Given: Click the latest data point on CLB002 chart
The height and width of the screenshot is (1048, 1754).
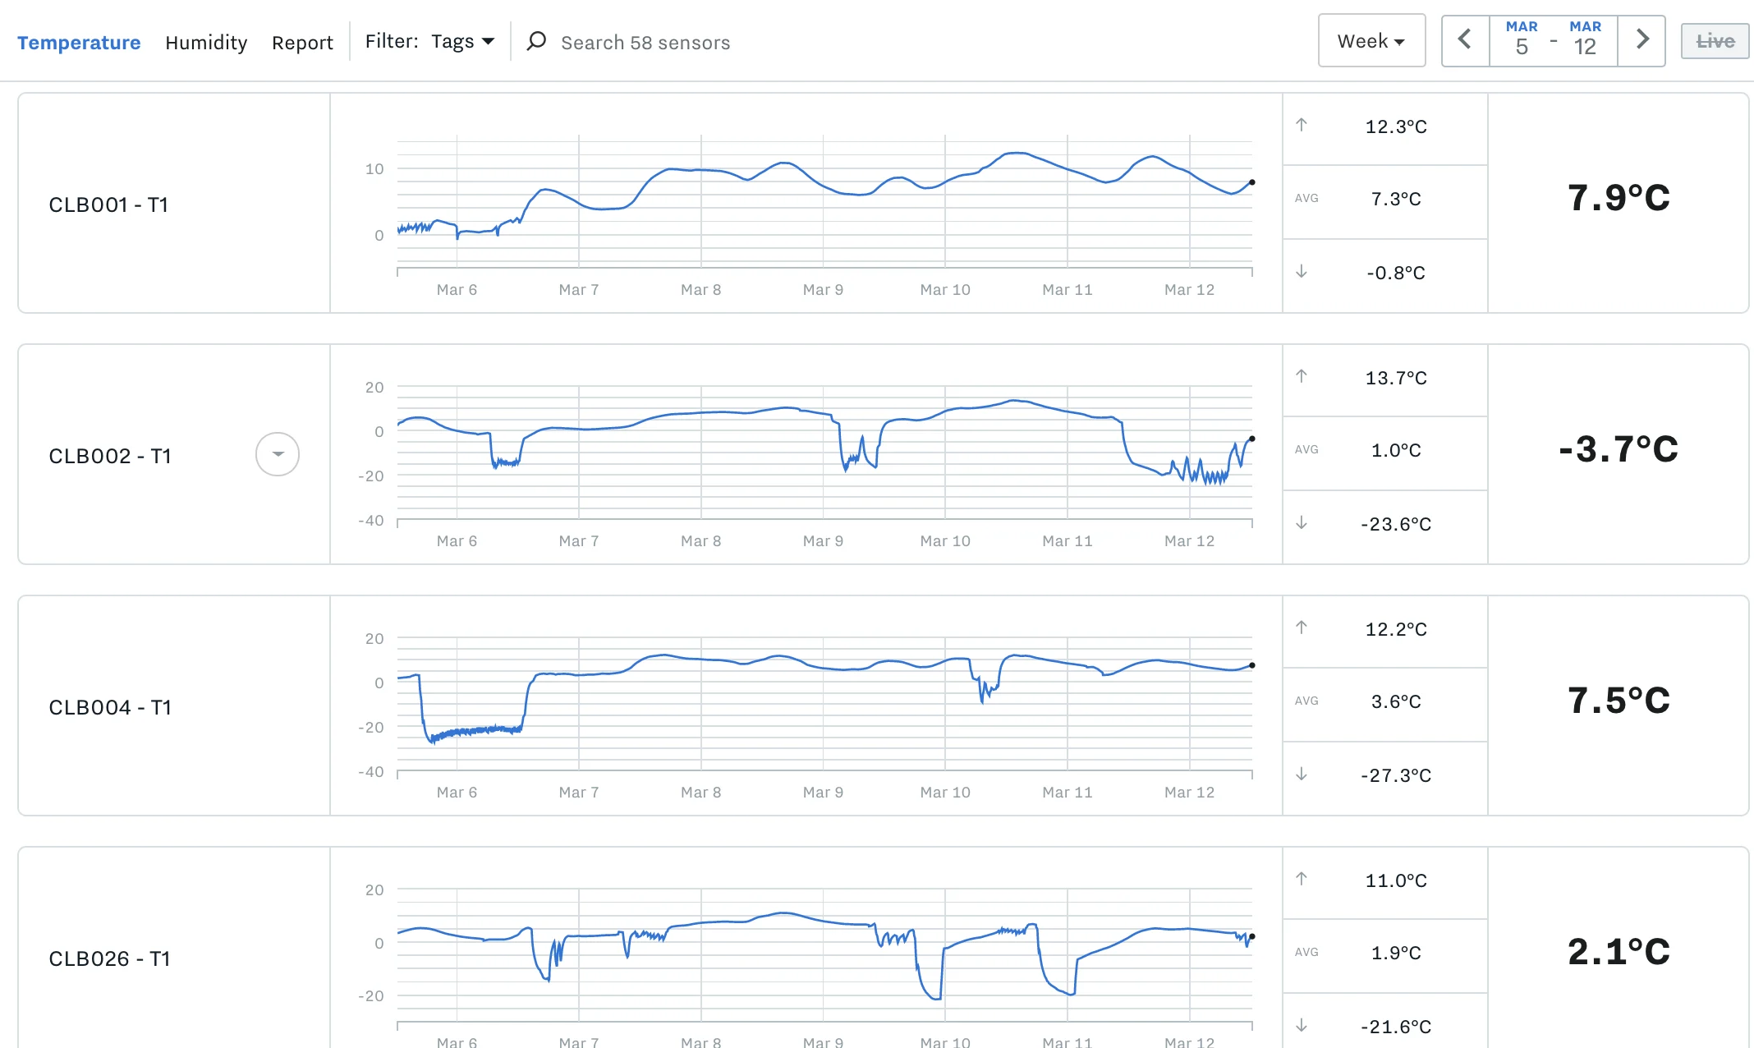Looking at the screenshot, I should click(x=1251, y=439).
